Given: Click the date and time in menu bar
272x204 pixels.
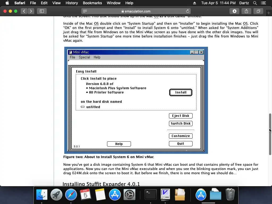Looking at the screenshot, I should (x=218, y=3).
